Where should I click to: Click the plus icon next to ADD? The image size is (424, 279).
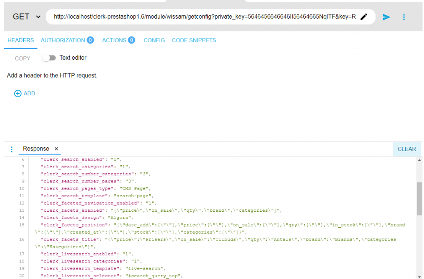(x=17, y=93)
